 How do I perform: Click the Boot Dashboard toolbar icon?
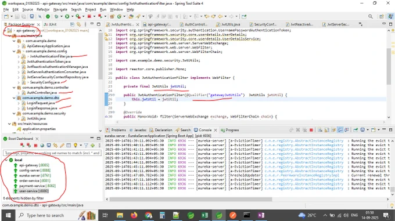tap(48, 17)
